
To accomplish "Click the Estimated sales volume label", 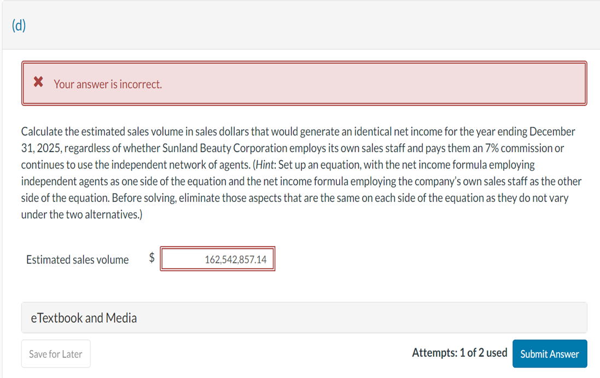I will (77, 259).
